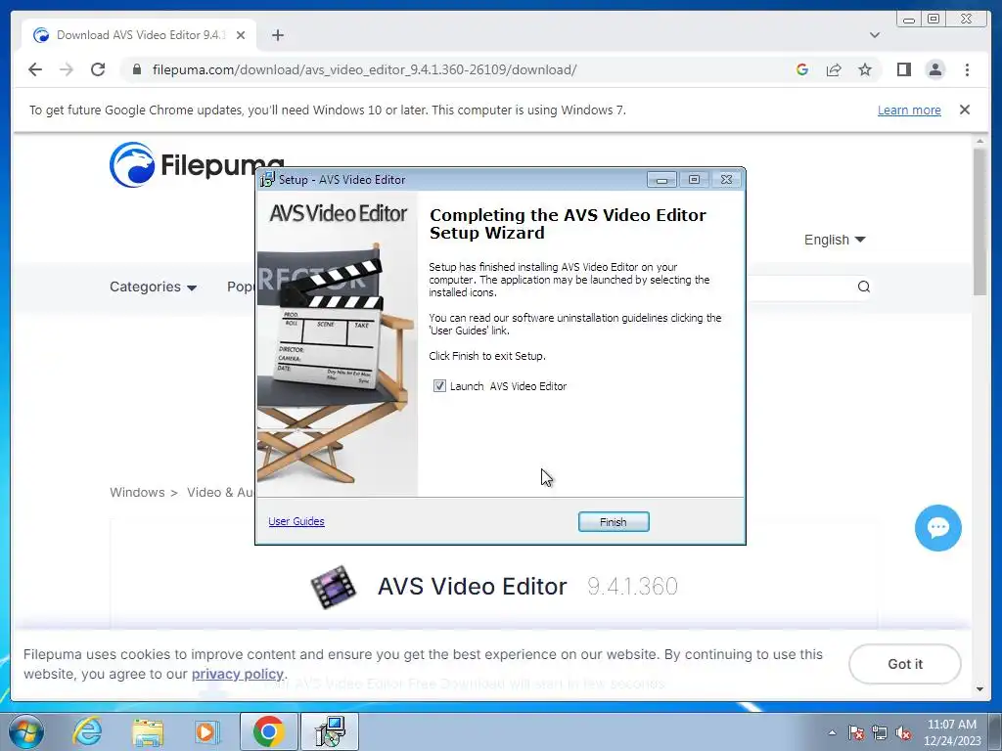Click the network tray icon
1002x751 pixels.
click(880, 733)
